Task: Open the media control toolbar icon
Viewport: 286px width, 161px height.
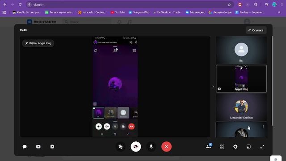Action: point(266,4)
